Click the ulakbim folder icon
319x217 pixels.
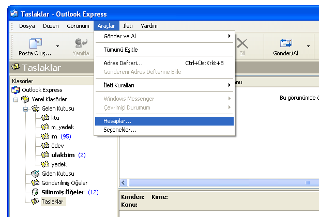(45, 155)
